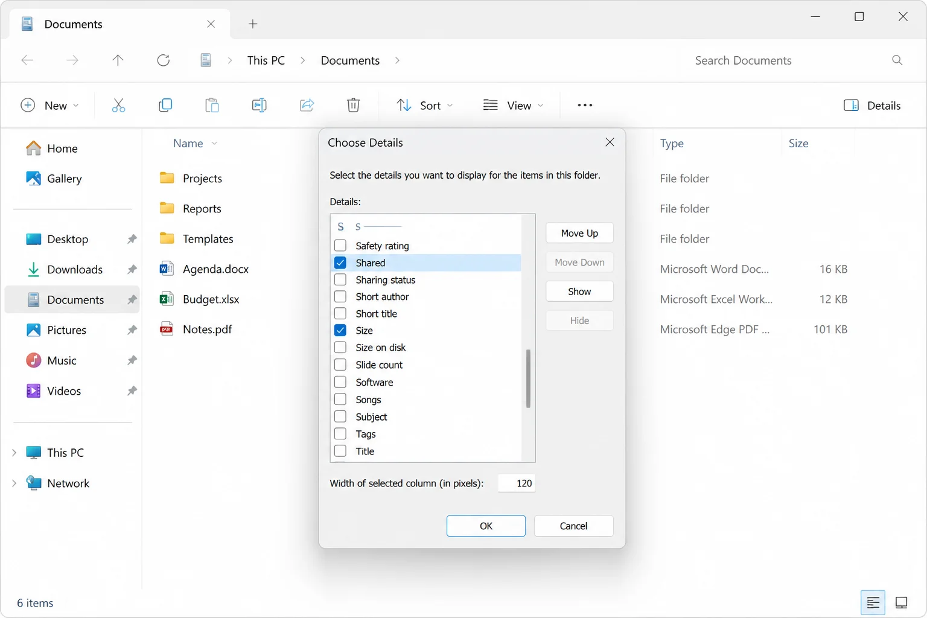
Task: Click the Delete trash can icon
Action: coord(354,106)
